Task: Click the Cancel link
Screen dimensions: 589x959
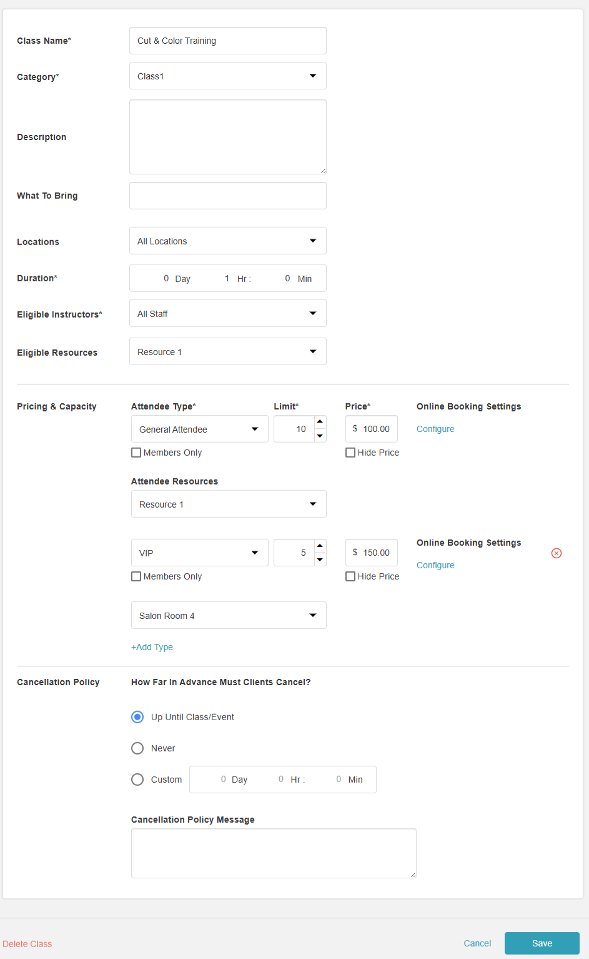Action: pyautogui.click(x=477, y=943)
